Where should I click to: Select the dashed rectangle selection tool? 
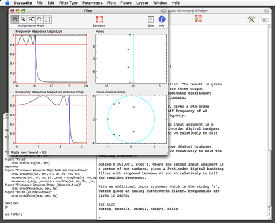pyautogui.click(x=48, y=19)
